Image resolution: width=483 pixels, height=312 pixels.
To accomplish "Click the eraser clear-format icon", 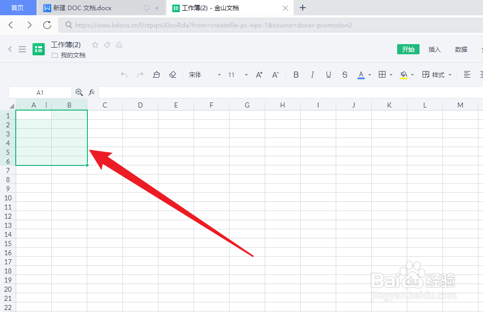I will (x=173, y=75).
